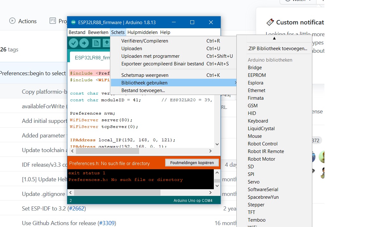
Task: Choose Exporteer gecompileerd Binair bestand
Action: [173, 64]
